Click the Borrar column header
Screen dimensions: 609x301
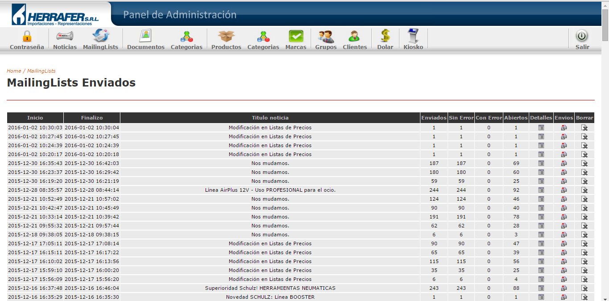tap(584, 118)
